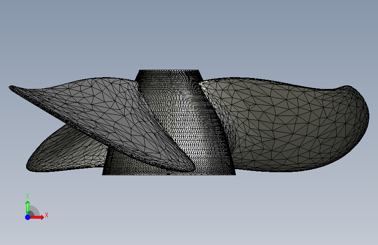Click the red X axis arrow
Screen dimensions: 378x245
37,217
